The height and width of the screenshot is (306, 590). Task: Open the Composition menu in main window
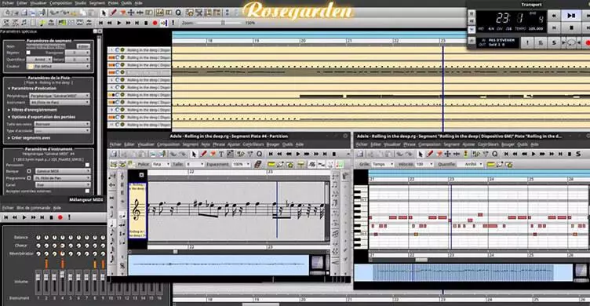(60, 3)
